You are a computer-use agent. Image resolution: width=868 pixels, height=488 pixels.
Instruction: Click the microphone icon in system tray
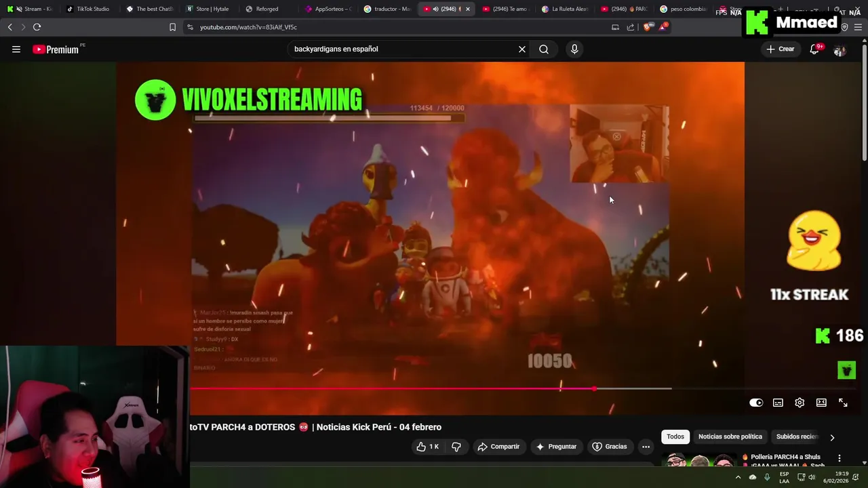pos(767,477)
